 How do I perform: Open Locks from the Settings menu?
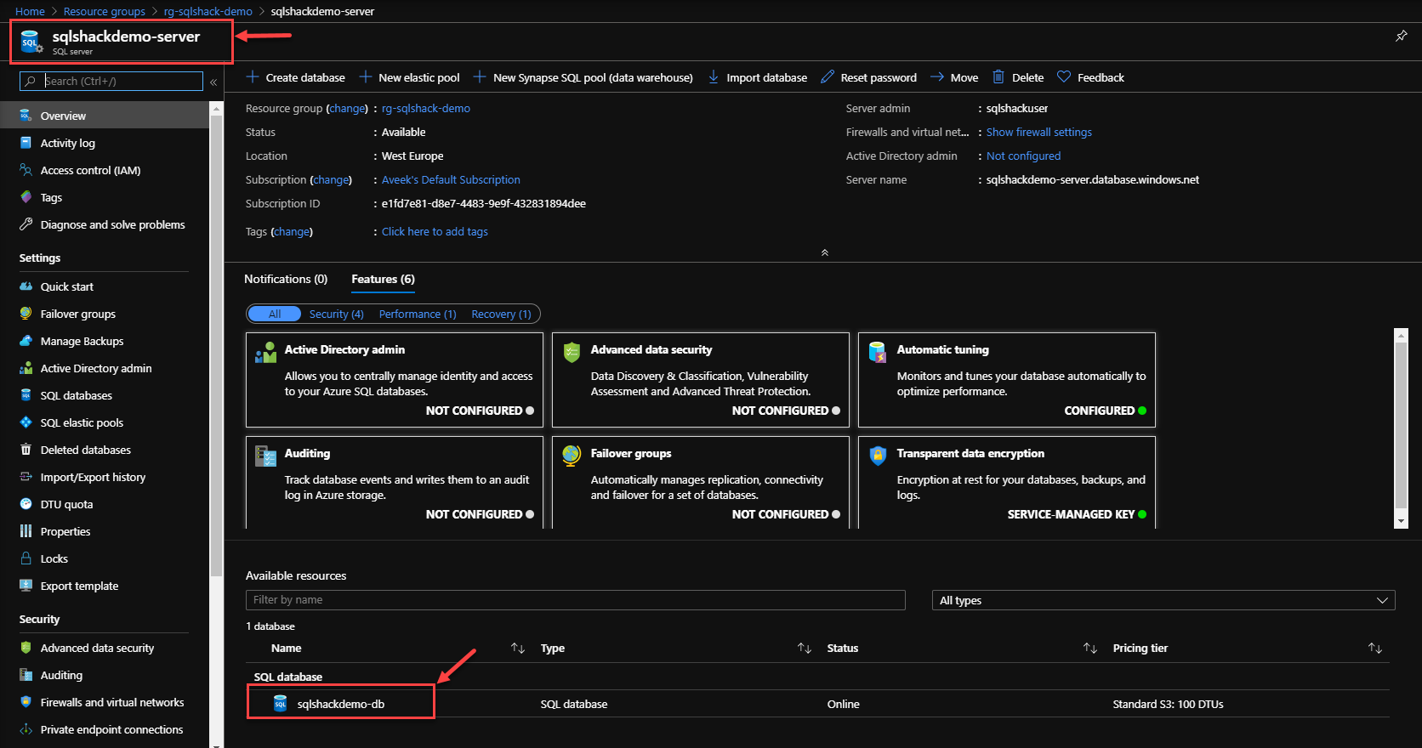tap(54, 558)
